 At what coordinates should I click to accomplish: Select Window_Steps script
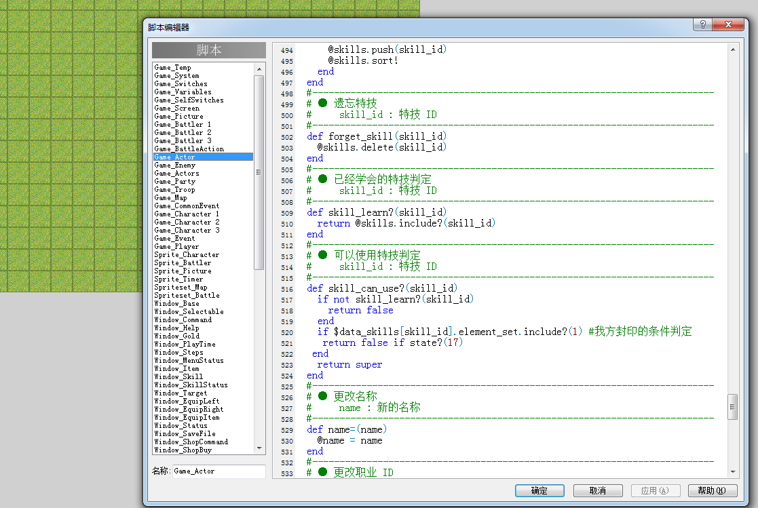tap(203, 353)
